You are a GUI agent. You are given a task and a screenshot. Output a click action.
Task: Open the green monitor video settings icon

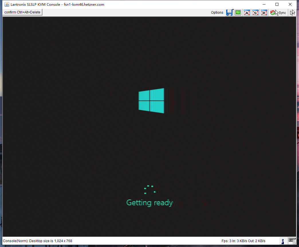click(238, 13)
